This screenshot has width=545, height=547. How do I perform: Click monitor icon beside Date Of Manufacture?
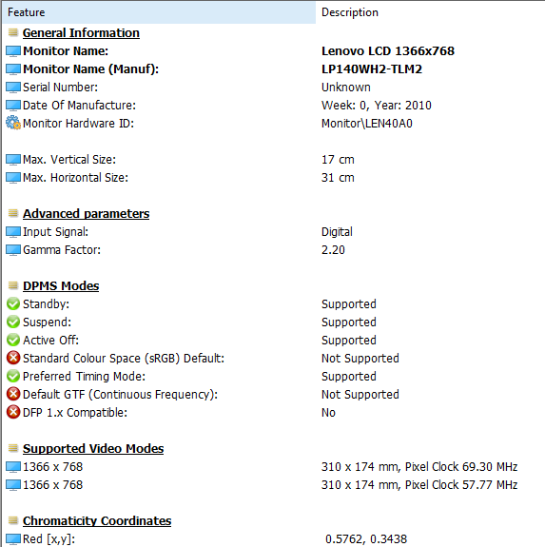[13, 106]
